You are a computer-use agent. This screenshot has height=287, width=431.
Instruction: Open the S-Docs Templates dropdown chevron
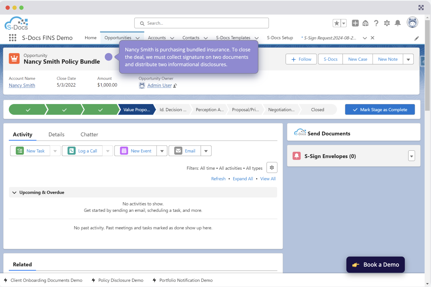tap(256, 38)
